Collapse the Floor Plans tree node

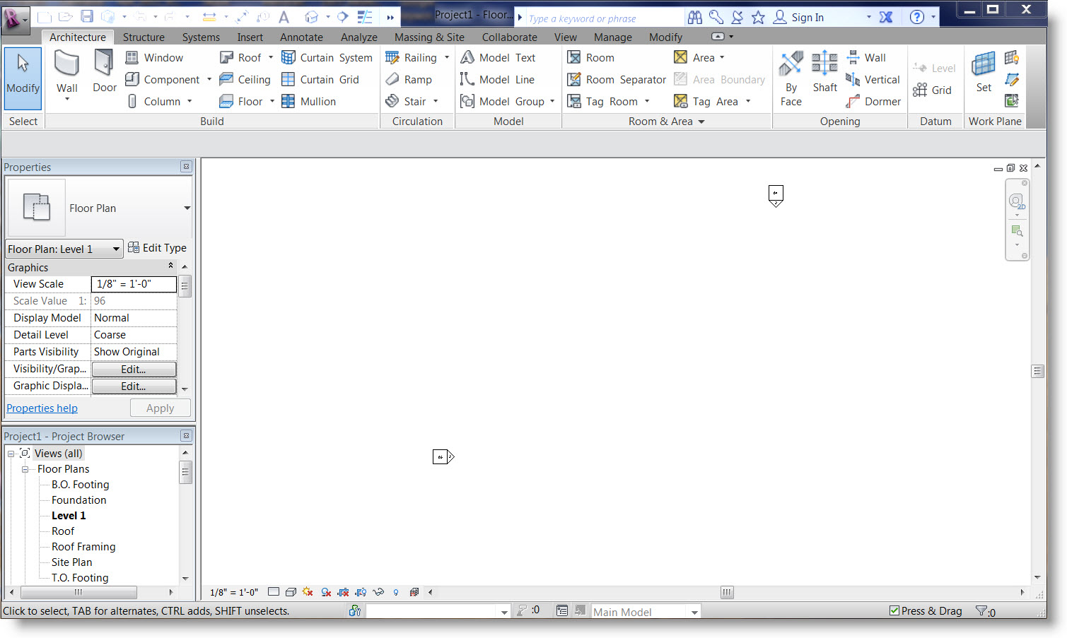[25, 469]
